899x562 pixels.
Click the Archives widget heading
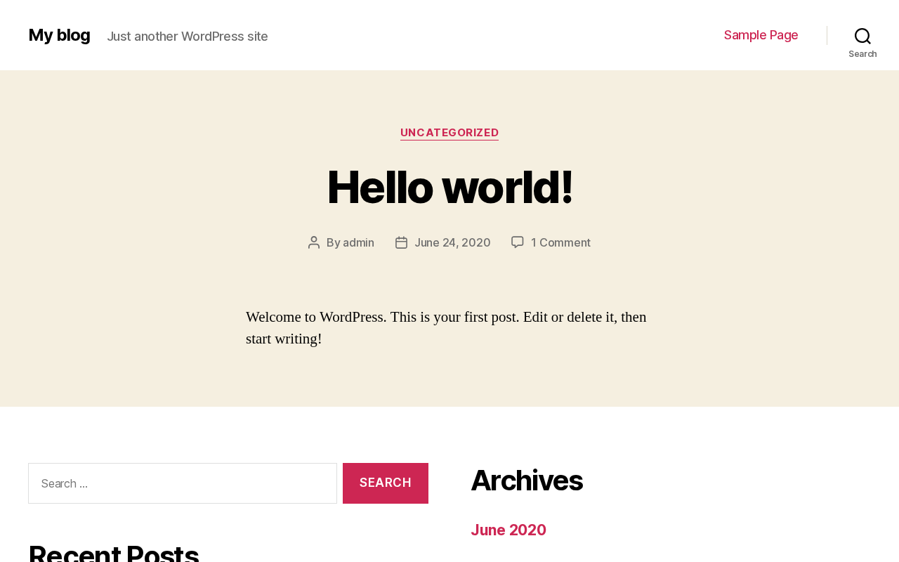tap(527, 481)
